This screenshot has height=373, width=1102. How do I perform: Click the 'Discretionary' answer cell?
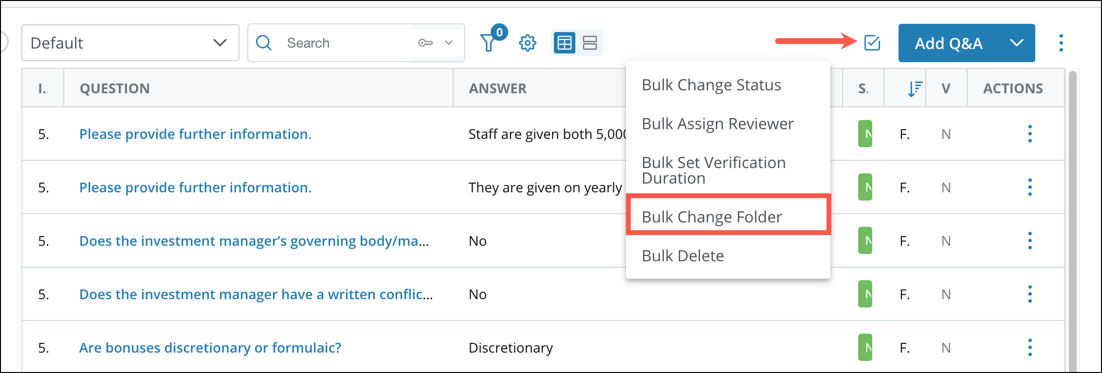(x=511, y=348)
